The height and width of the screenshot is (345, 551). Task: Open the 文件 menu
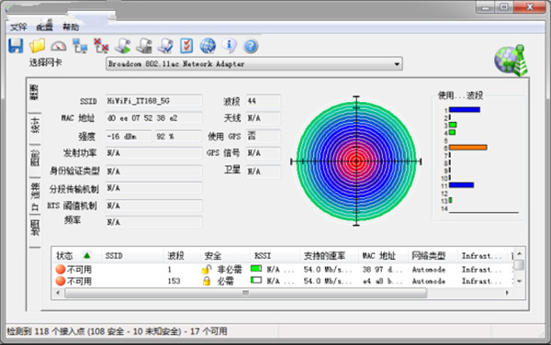[x=18, y=27]
